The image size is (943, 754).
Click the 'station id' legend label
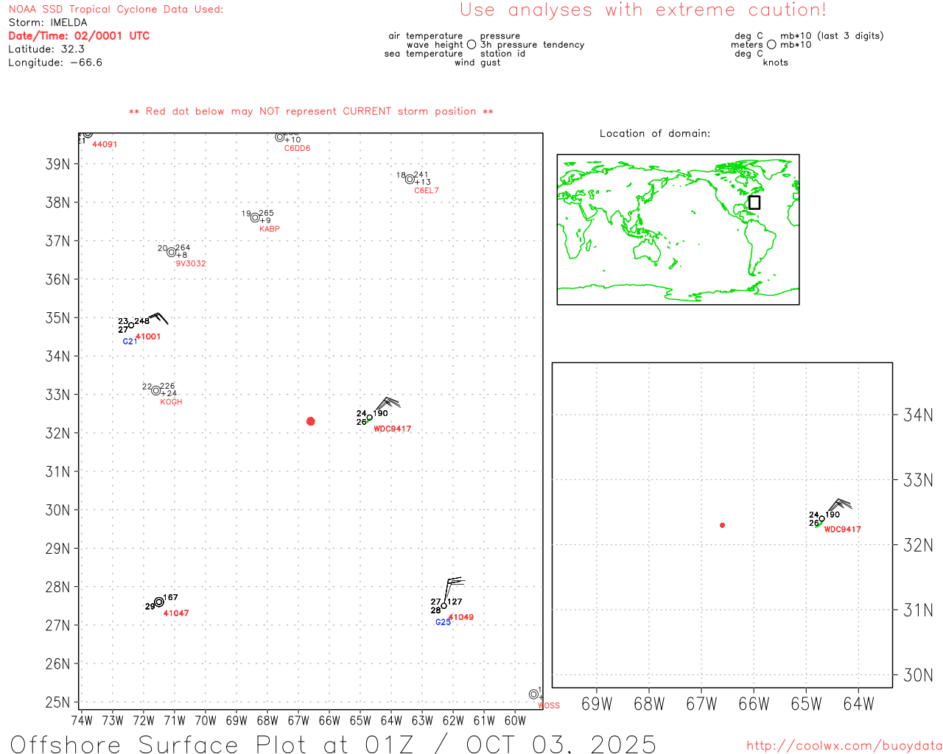coord(503,54)
